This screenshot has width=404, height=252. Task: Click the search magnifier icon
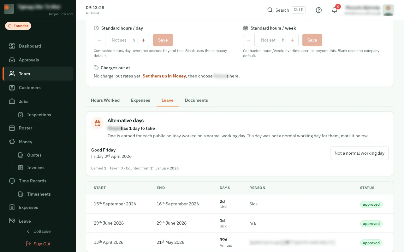(270, 10)
